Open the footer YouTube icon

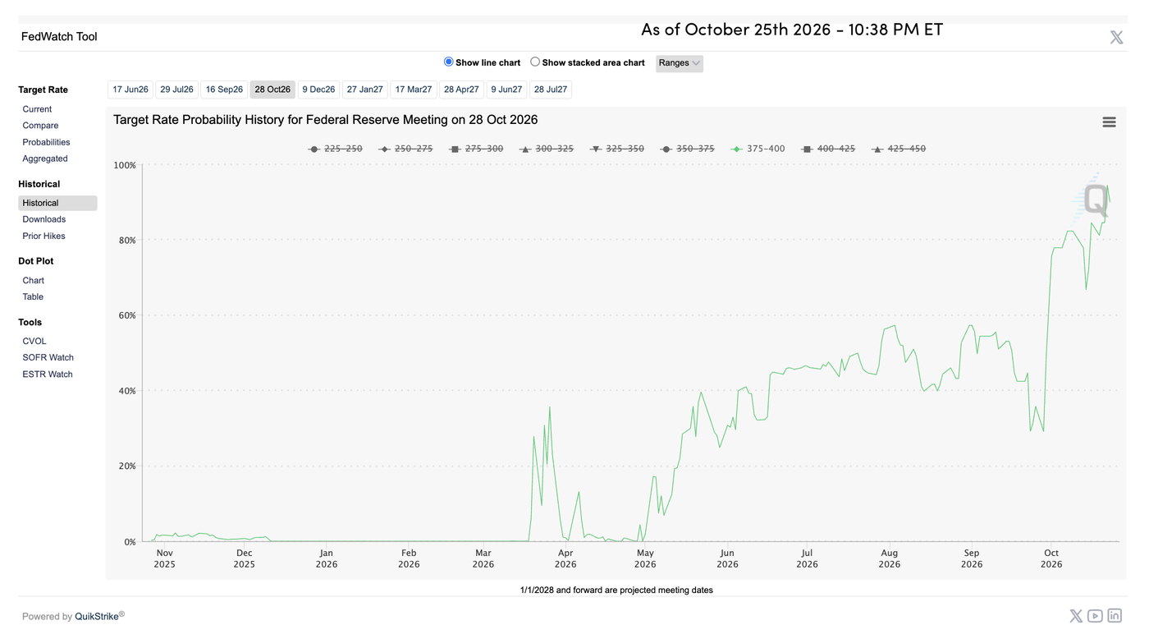click(x=1095, y=616)
